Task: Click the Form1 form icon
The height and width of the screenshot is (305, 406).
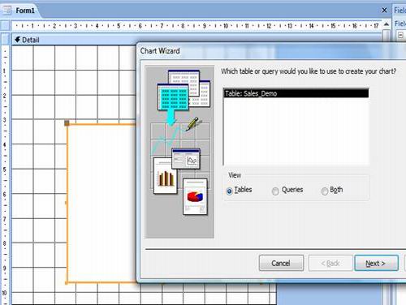Action: [x=6, y=11]
